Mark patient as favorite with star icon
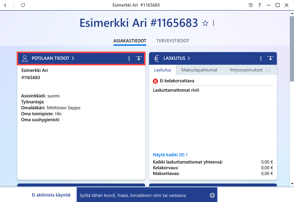294x202 pixels. coord(205,23)
